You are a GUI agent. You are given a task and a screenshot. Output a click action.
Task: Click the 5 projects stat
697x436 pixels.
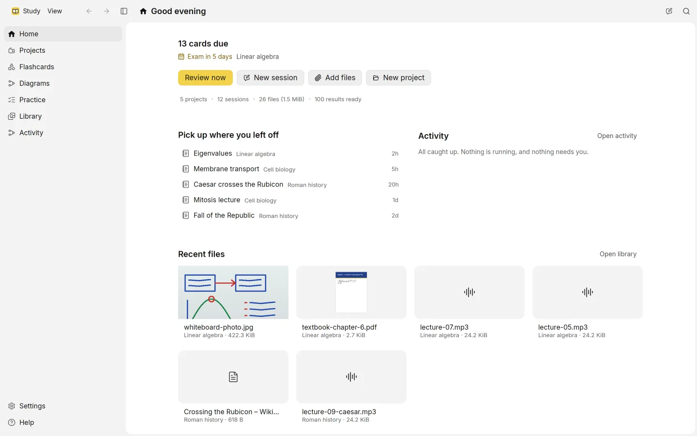point(194,99)
